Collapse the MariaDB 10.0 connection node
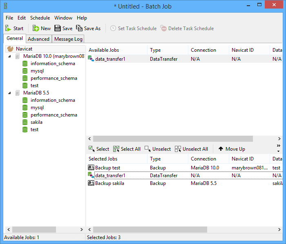The image size is (286, 244). 9,56
